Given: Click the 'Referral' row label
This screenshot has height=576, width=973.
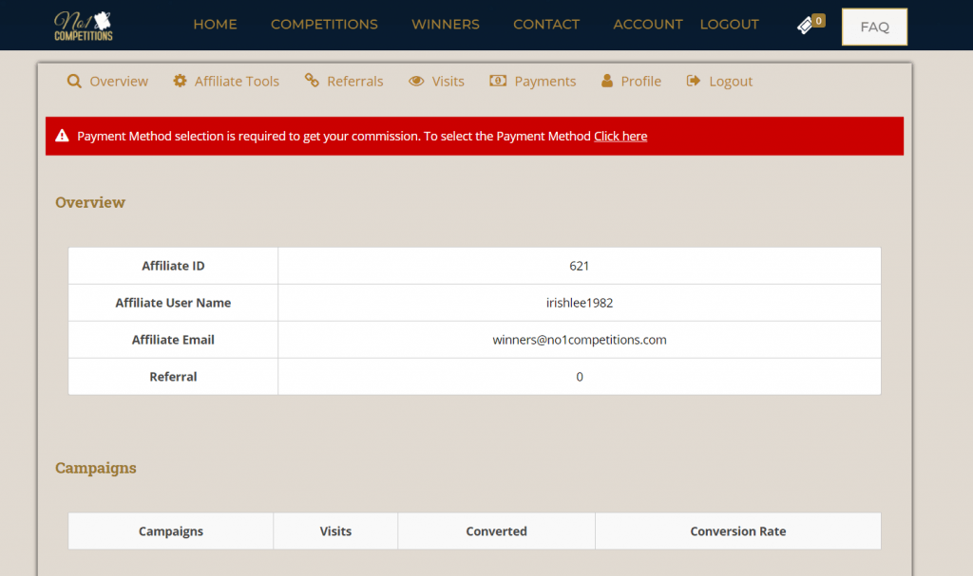Looking at the screenshot, I should coord(173,377).
